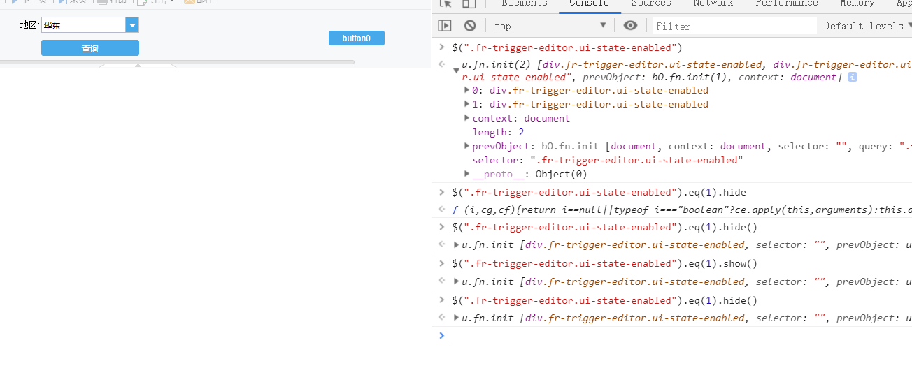Click the selector property string value
The height and width of the screenshot is (382, 912).
pyautogui.click(x=636, y=160)
